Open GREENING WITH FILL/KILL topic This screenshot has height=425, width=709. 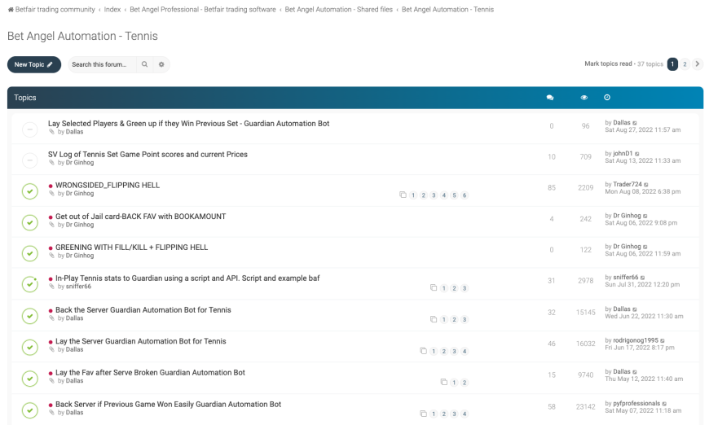point(131,247)
